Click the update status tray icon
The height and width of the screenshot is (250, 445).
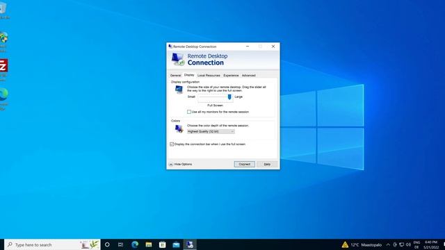395,244
